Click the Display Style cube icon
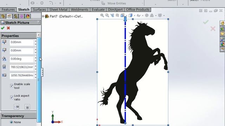This screenshot has height=126, width=225. pos(130,15)
